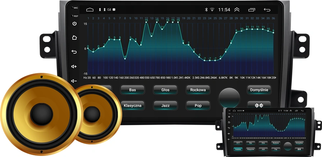Tap the Bluetooth status icon
322x157 pixels.
206,10
